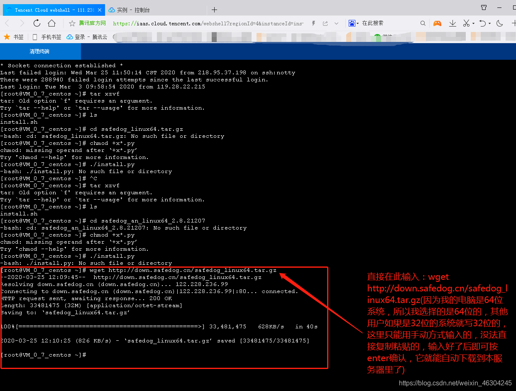The height and width of the screenshot is (391, 516).
Task: Open the browser skin (shirt) icon
Action: click(484, 7)
